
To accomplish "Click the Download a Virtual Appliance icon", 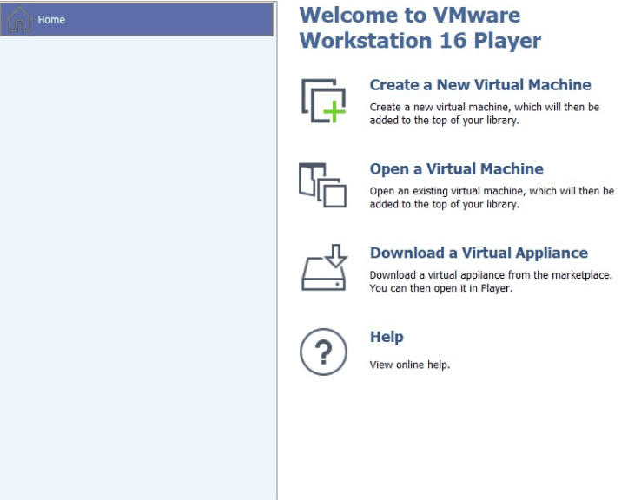I will tap(324, 267).
